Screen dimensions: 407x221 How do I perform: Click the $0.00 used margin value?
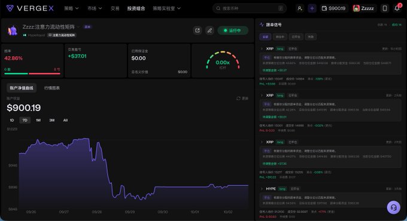click(138, 58)
